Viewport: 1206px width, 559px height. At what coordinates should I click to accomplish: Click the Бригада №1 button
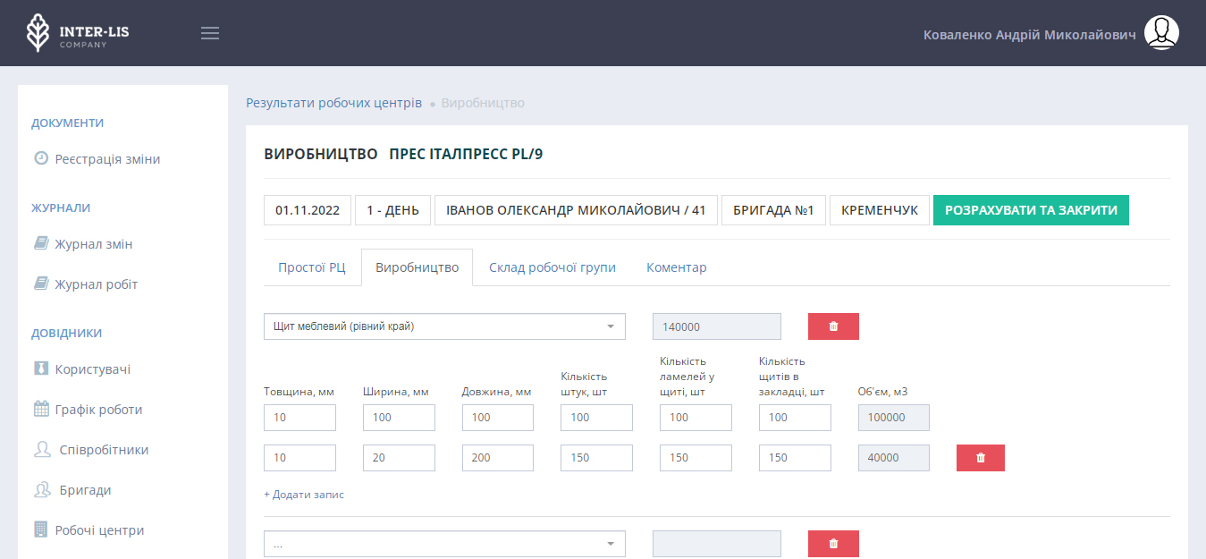tap(773, 210)
